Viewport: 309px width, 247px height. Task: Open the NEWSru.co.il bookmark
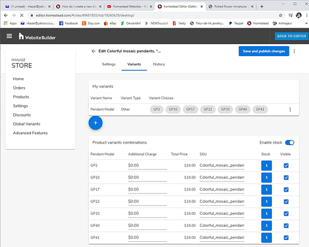(156, 23)
